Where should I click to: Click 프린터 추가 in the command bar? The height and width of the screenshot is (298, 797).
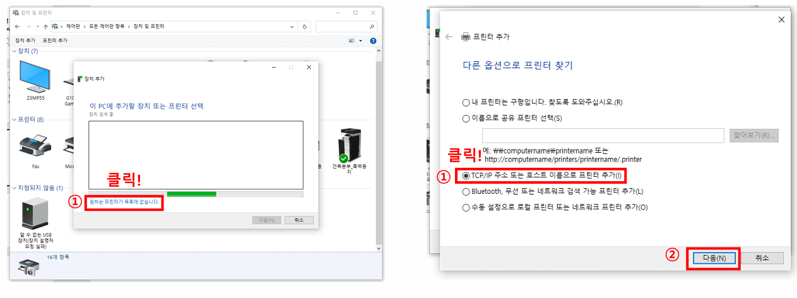pyautogui.click(x=55, y=40)
